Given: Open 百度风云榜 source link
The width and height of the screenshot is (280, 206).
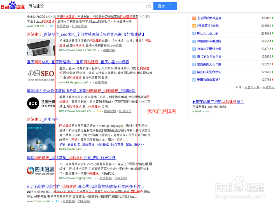Looking at the screenshot, I should coord(252,87).
